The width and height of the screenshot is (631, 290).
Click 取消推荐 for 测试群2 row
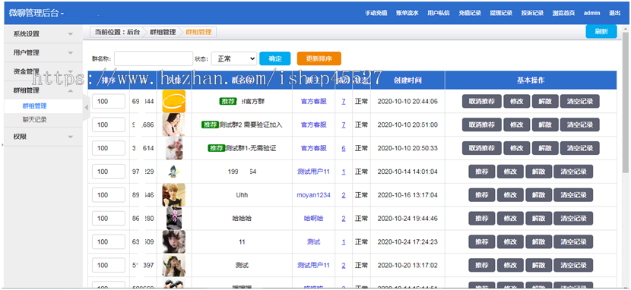tap(482, 125)
